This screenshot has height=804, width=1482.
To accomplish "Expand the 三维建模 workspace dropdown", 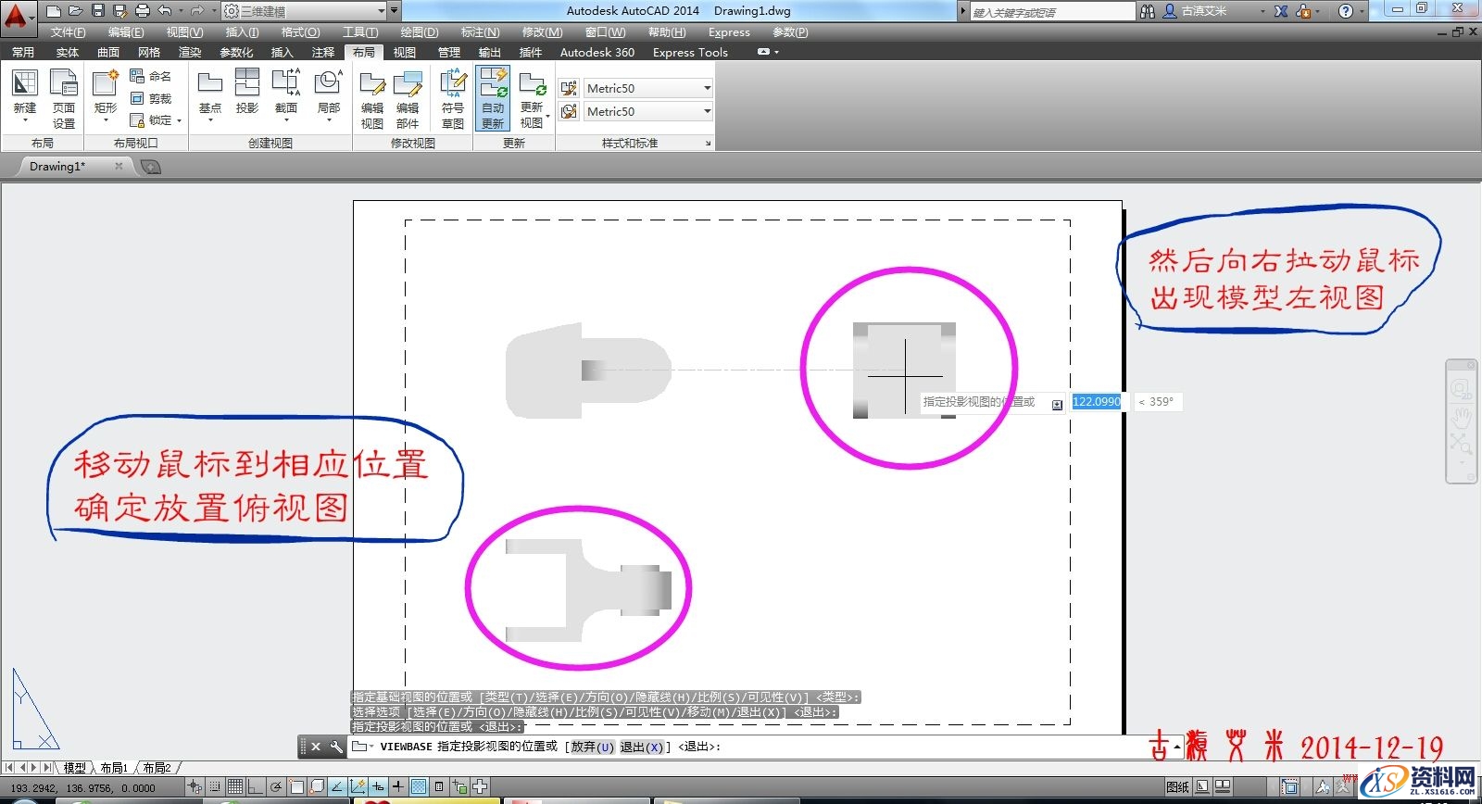I will point(381,11).
